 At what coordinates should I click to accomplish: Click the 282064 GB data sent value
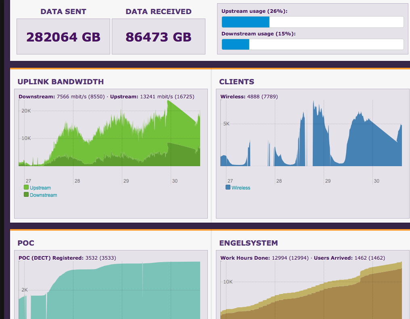tap(63, 37)
